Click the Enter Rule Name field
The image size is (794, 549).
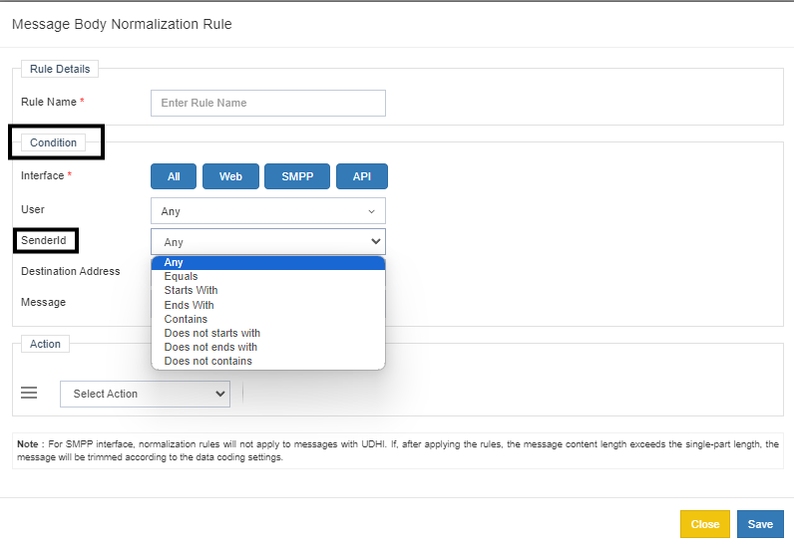click(x=267, y=103)
